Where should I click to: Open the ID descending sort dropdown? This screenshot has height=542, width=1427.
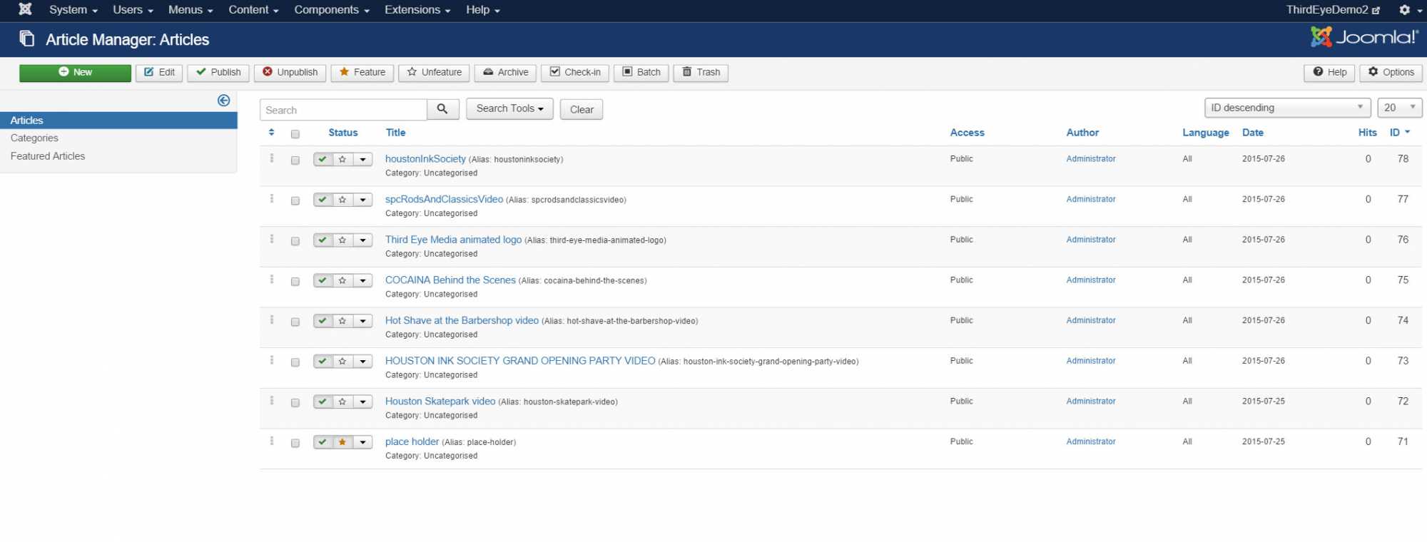click(x=1287, y=108)
